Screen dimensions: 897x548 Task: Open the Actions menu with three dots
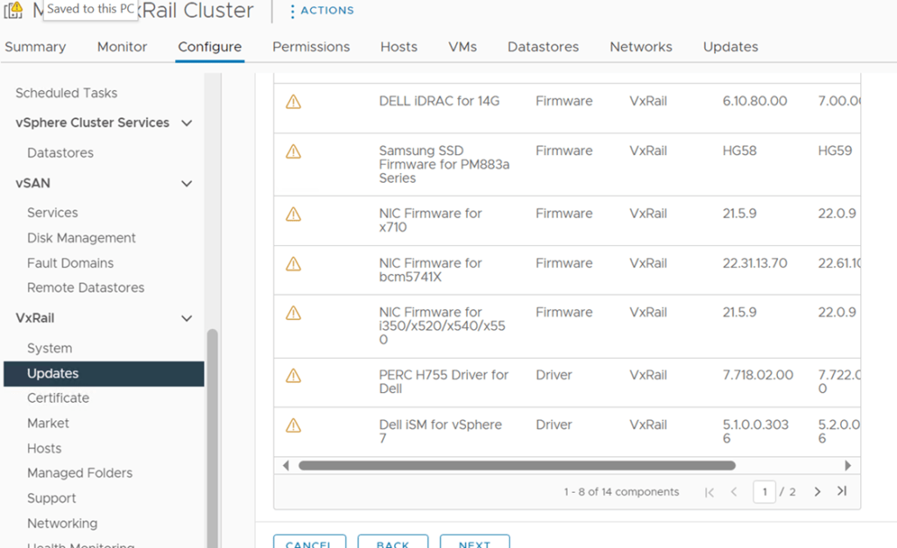(x=321, y=11)
